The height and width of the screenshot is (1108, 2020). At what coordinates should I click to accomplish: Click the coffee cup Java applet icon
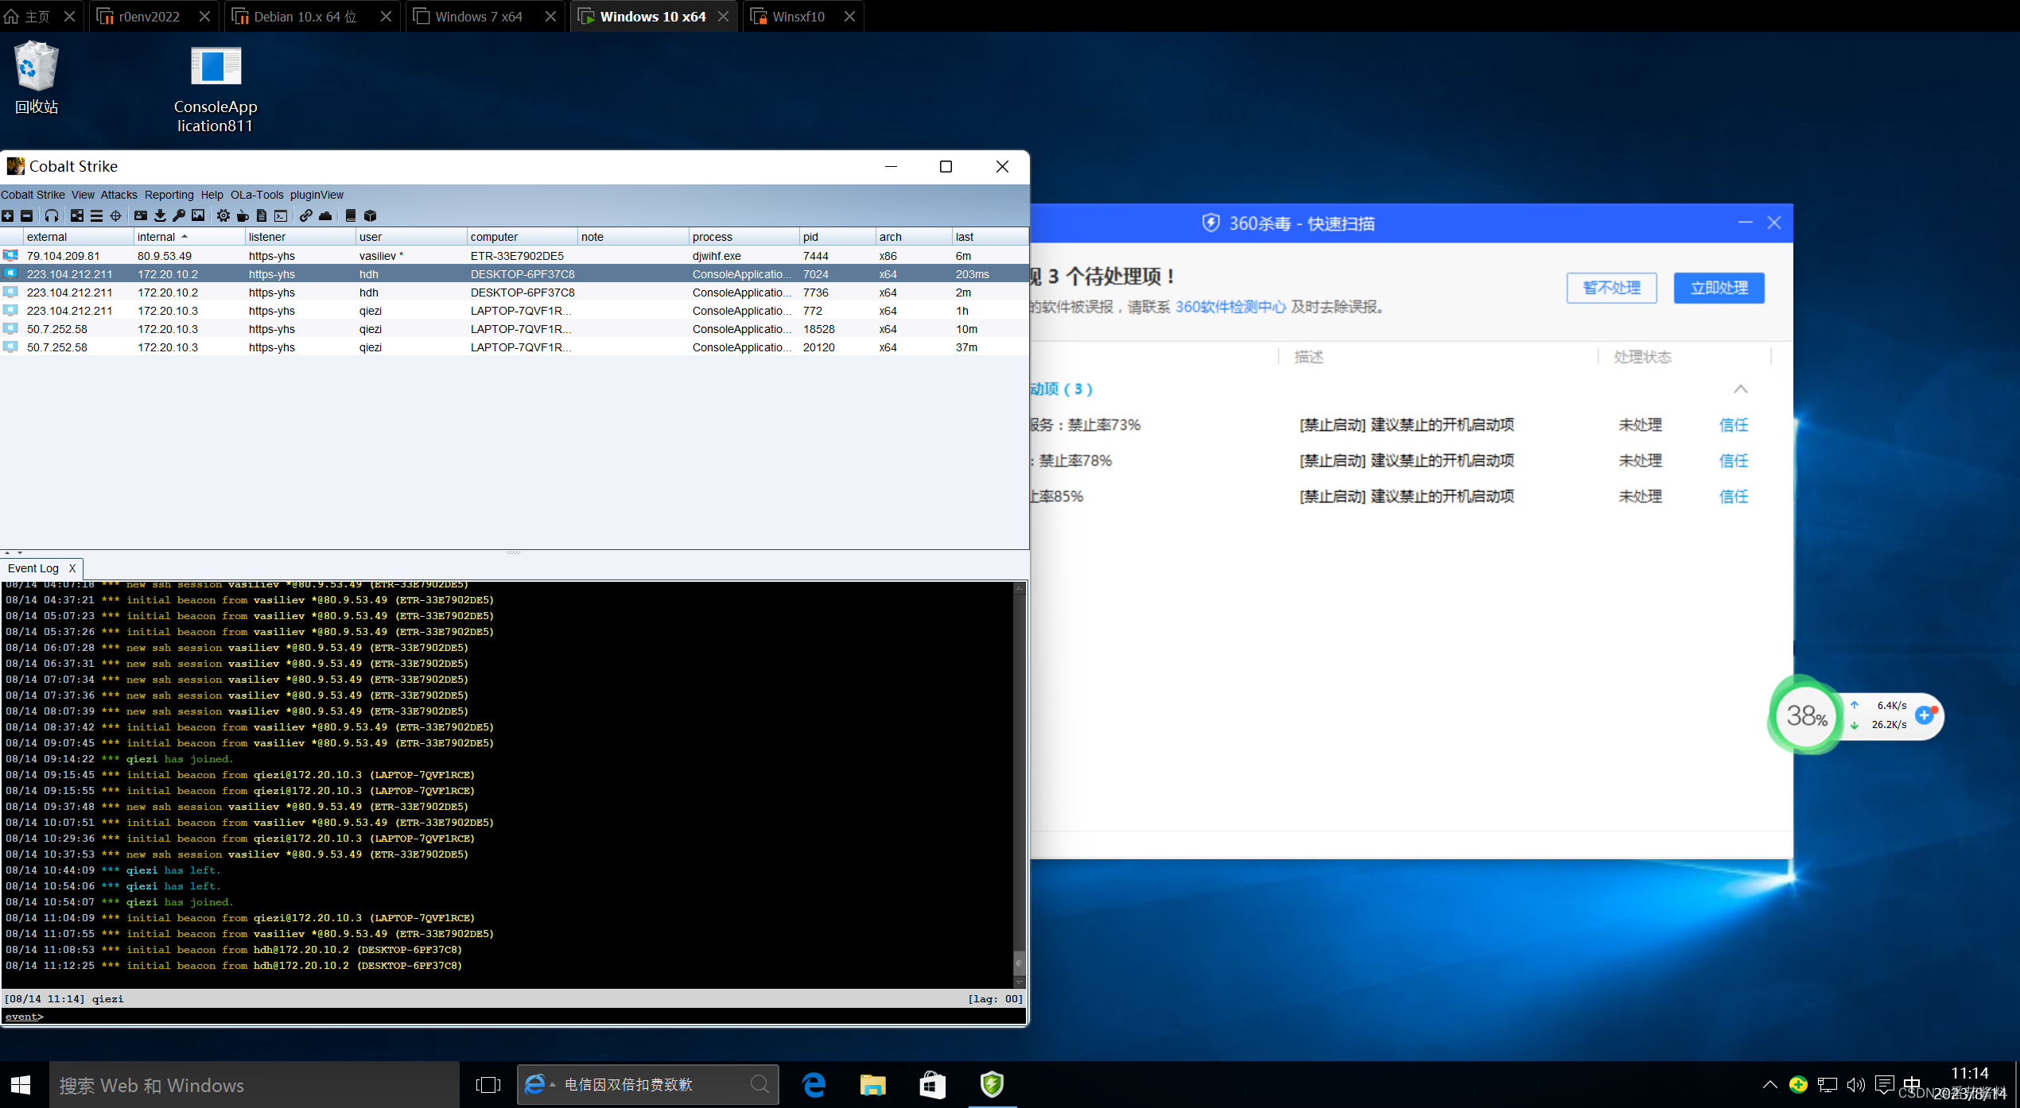pyautogui.click(x=243, y=215)
